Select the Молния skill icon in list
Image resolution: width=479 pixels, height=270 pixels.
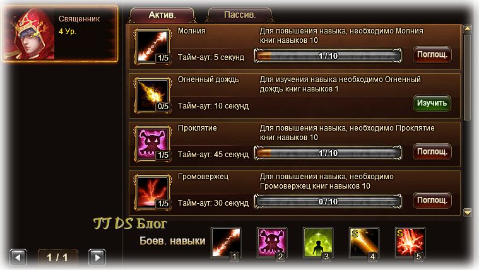tap(153, 47)
